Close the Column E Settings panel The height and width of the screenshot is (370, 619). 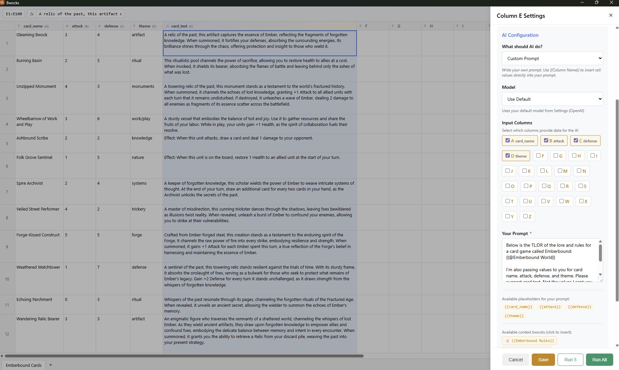click(611, 15)
